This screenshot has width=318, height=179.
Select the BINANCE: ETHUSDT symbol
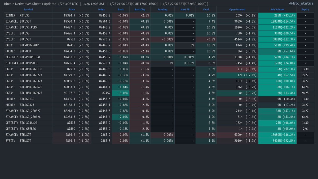click(x=19, y=134)
